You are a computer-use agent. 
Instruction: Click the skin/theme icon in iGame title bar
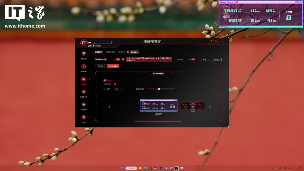[x=216, y=41]
